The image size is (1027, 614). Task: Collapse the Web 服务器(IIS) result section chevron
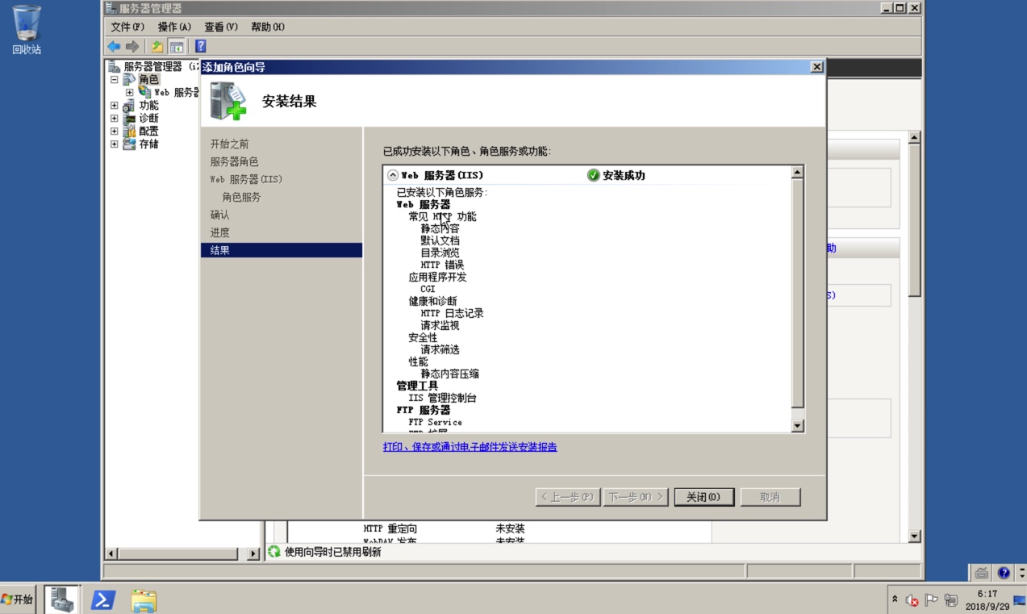click(x=393, y=175)
